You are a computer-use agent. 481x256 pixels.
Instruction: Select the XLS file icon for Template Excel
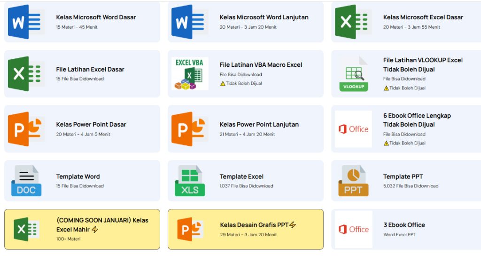click(x=190, y=181)
